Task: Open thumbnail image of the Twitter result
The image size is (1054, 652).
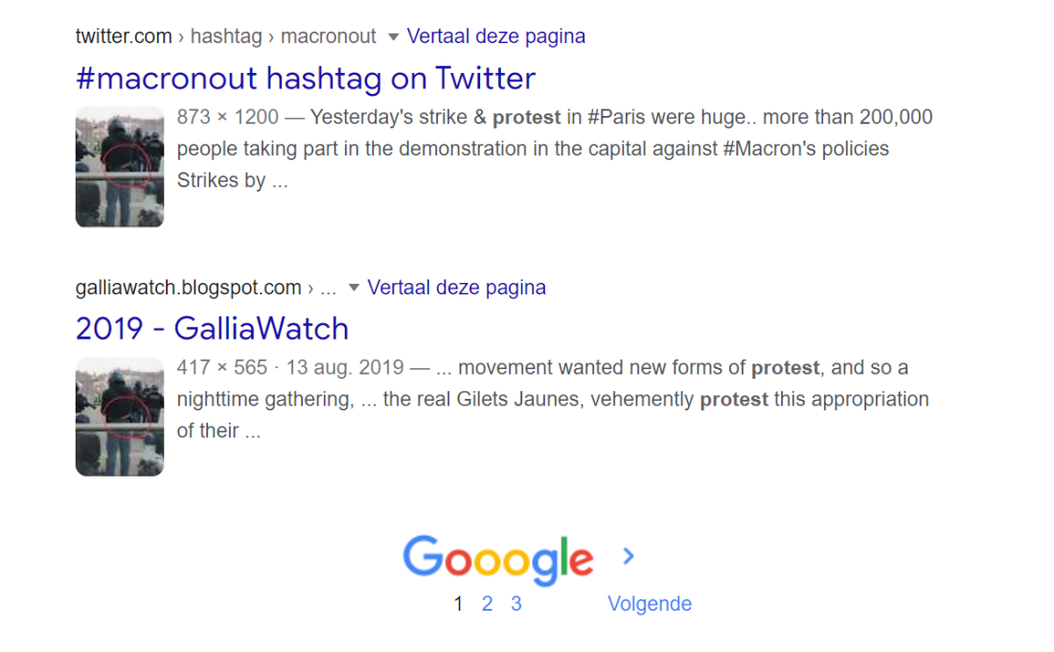Action: coord(120,167)
